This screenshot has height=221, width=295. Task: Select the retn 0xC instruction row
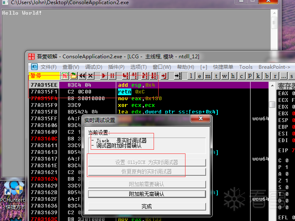tap(149, 92)
